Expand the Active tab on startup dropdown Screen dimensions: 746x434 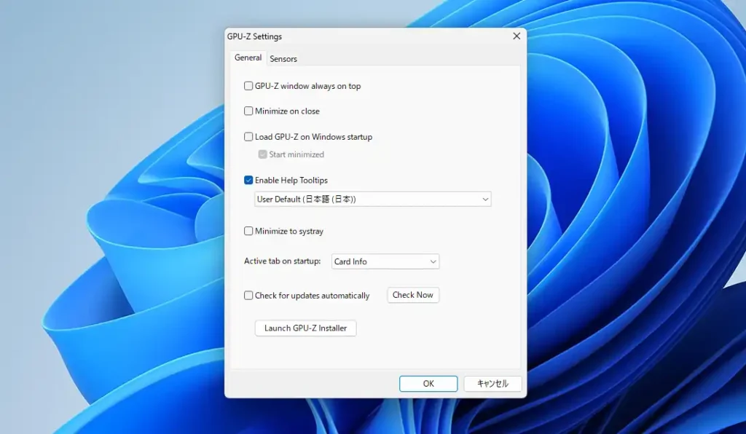click(x=385, y=261)
